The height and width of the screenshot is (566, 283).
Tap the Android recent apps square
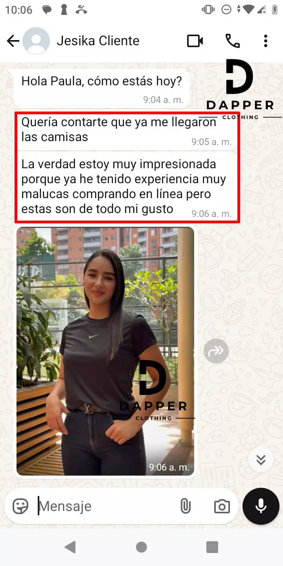pyautogui.click(x=212, y=547)
